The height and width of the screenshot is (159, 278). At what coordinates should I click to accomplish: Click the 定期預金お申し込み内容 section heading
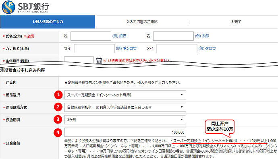pos(23,70)
